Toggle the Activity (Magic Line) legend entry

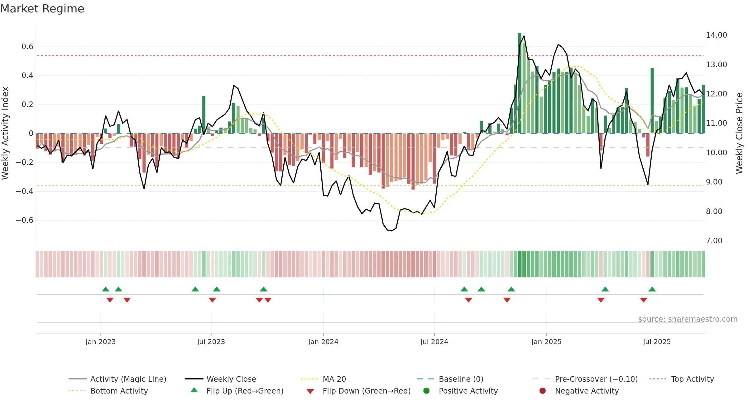click(117, 379)
